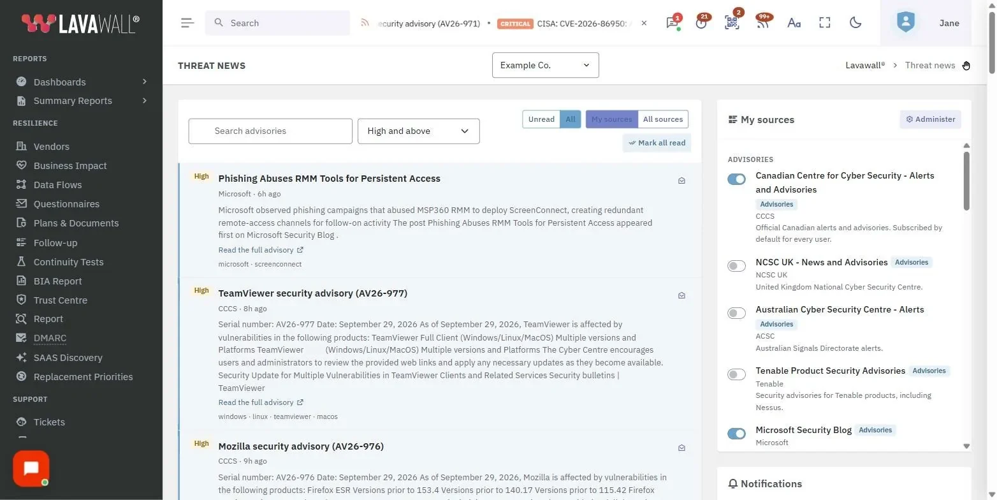Switch to All sources tab
997x500 pixels.
[x=663, y=119]
